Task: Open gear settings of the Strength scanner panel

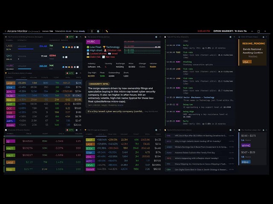Action: point(77,37)
